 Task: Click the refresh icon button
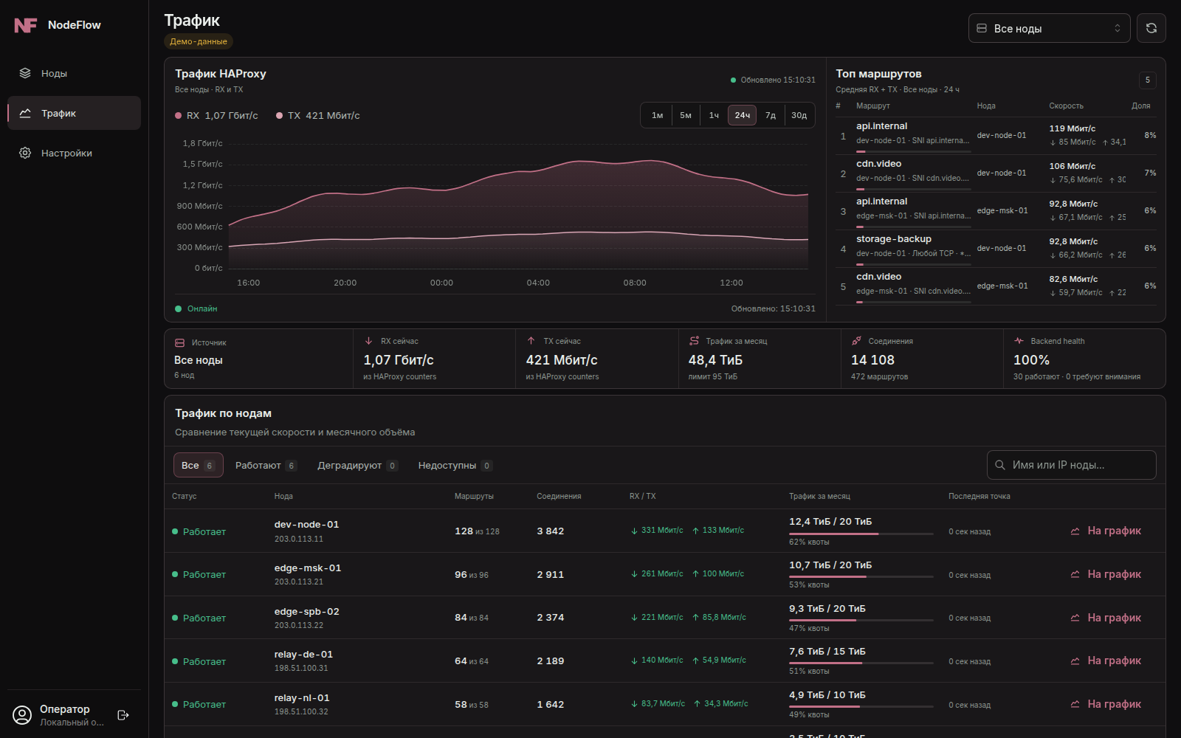1151,28
